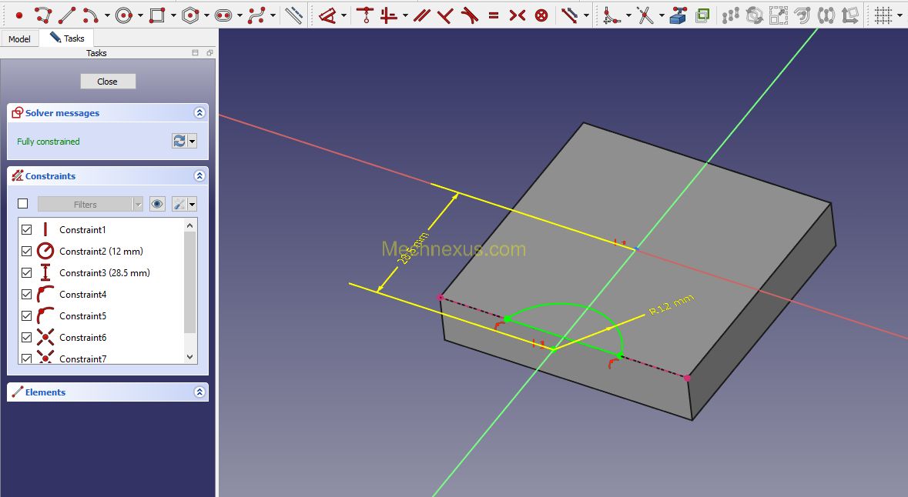The width and height of the screenshot is (908, 497).
Task: Toggle construction geometry mode
Action: 293,15
